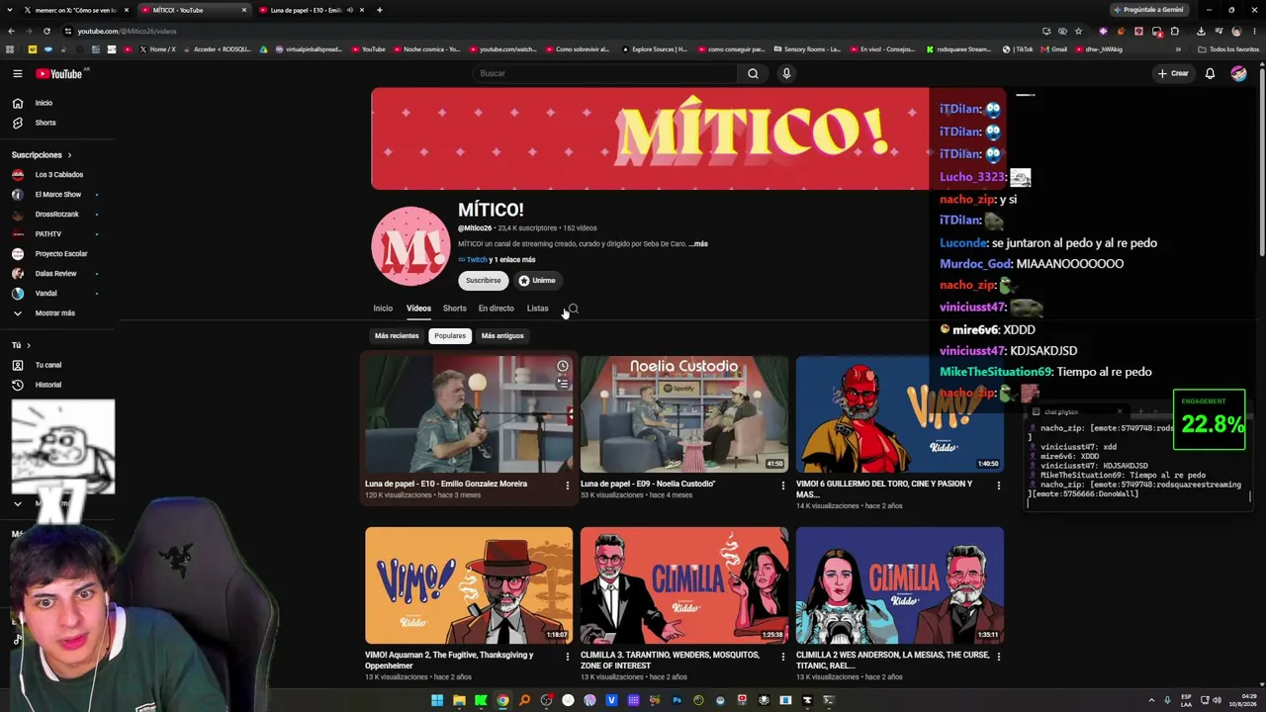Open the 'Crear' create menu
Viewport: 1266px width, 712px height.
tap(1173, 73)
